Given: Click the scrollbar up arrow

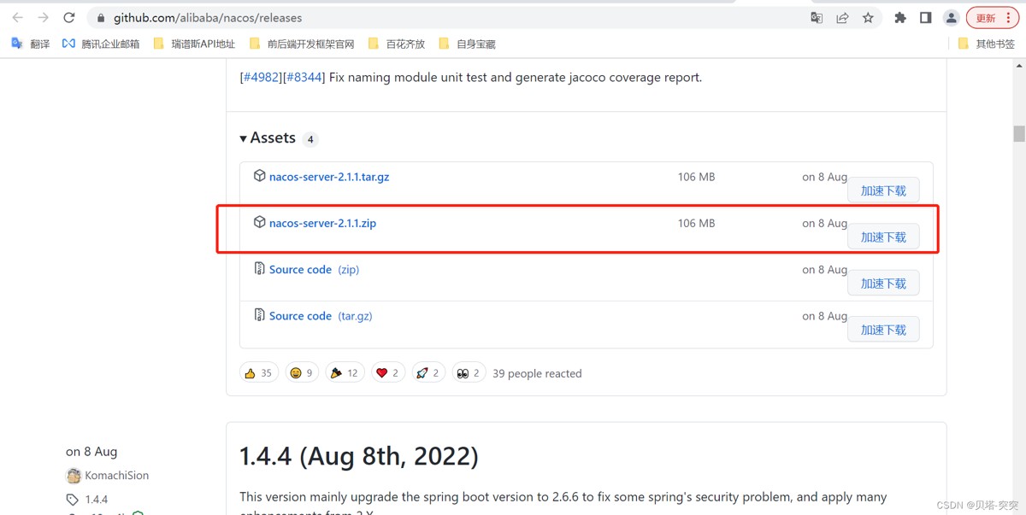Looking at the screenshot, I should click(1019, 66).
